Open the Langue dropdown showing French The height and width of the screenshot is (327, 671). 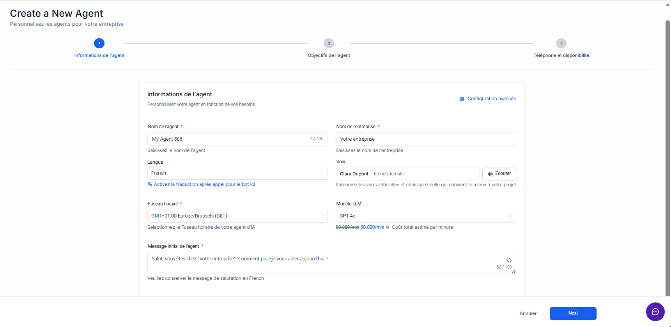tap(237, 173)
